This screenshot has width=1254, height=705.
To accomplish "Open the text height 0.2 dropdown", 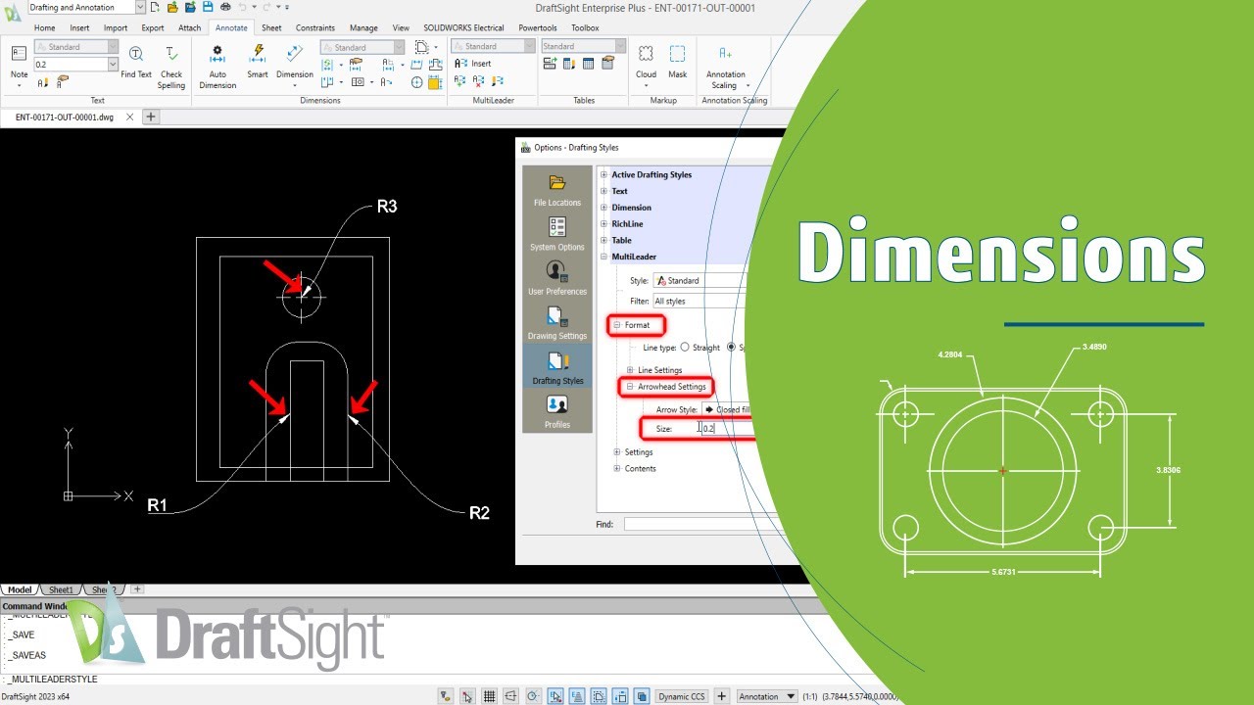I will (113, 65).
